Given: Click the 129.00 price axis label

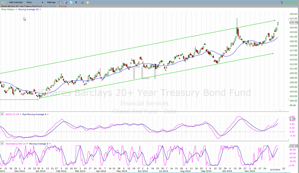Looking at the screenshot, I should point(293,14).
